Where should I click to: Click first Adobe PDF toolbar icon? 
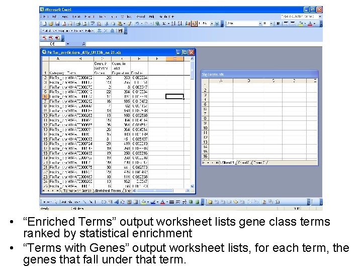(45, 38)
